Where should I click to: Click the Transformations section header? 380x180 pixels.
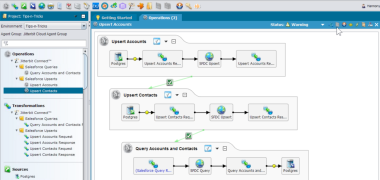[x=28, y=105]
